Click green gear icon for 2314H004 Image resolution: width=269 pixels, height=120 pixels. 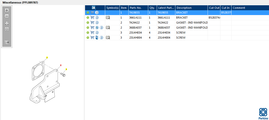[88, 38]
